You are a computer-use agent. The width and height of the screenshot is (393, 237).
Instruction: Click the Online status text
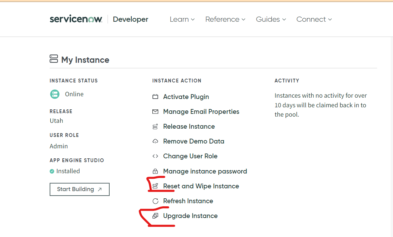coord(74,94)
